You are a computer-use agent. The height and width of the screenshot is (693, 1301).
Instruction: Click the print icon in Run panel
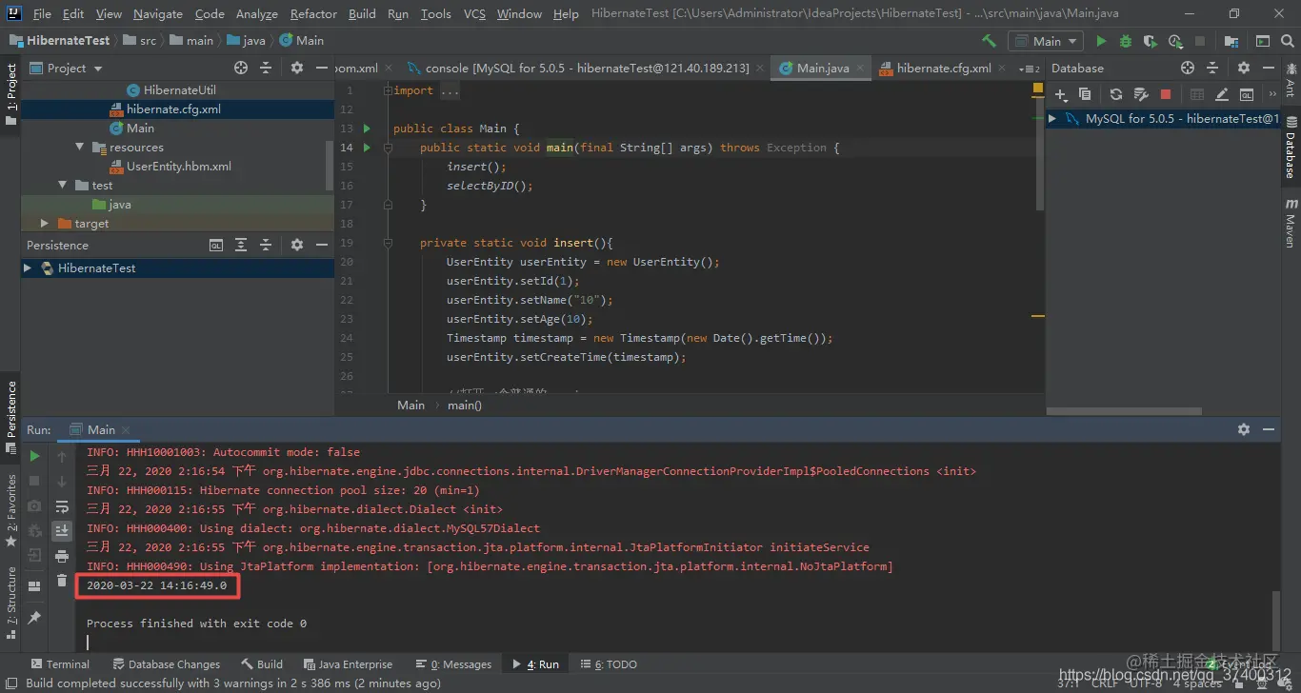coord(62,556)
